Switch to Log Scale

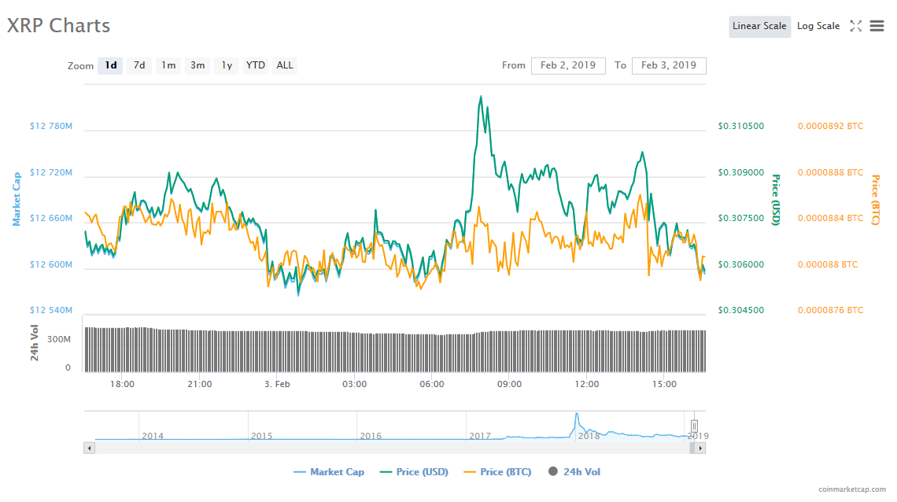pos(818,26)
